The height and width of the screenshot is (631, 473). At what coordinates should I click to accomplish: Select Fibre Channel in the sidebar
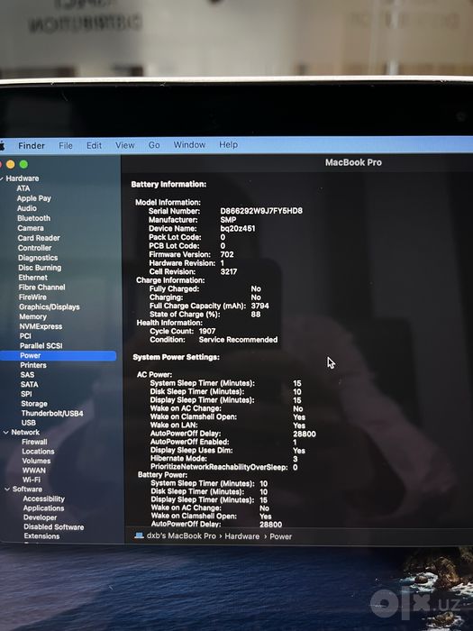click(41, 288)
